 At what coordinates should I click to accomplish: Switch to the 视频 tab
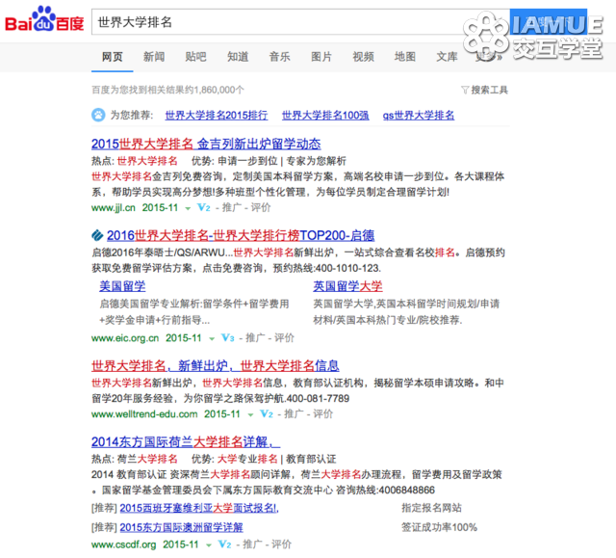[x=363, y=57]
